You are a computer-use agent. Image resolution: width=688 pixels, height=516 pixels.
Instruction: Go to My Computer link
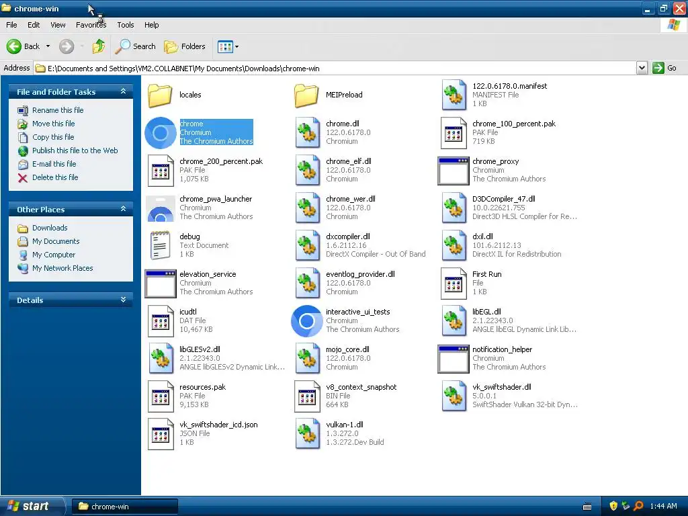(54, 255)
